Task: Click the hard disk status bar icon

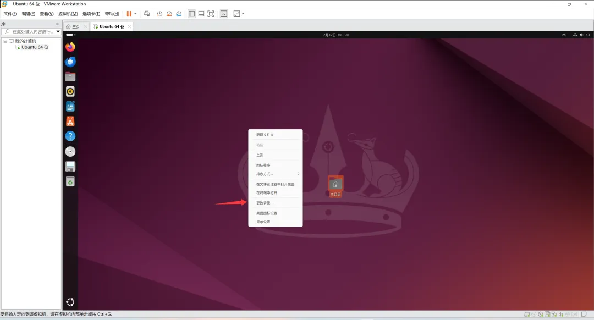Action: 527,315
